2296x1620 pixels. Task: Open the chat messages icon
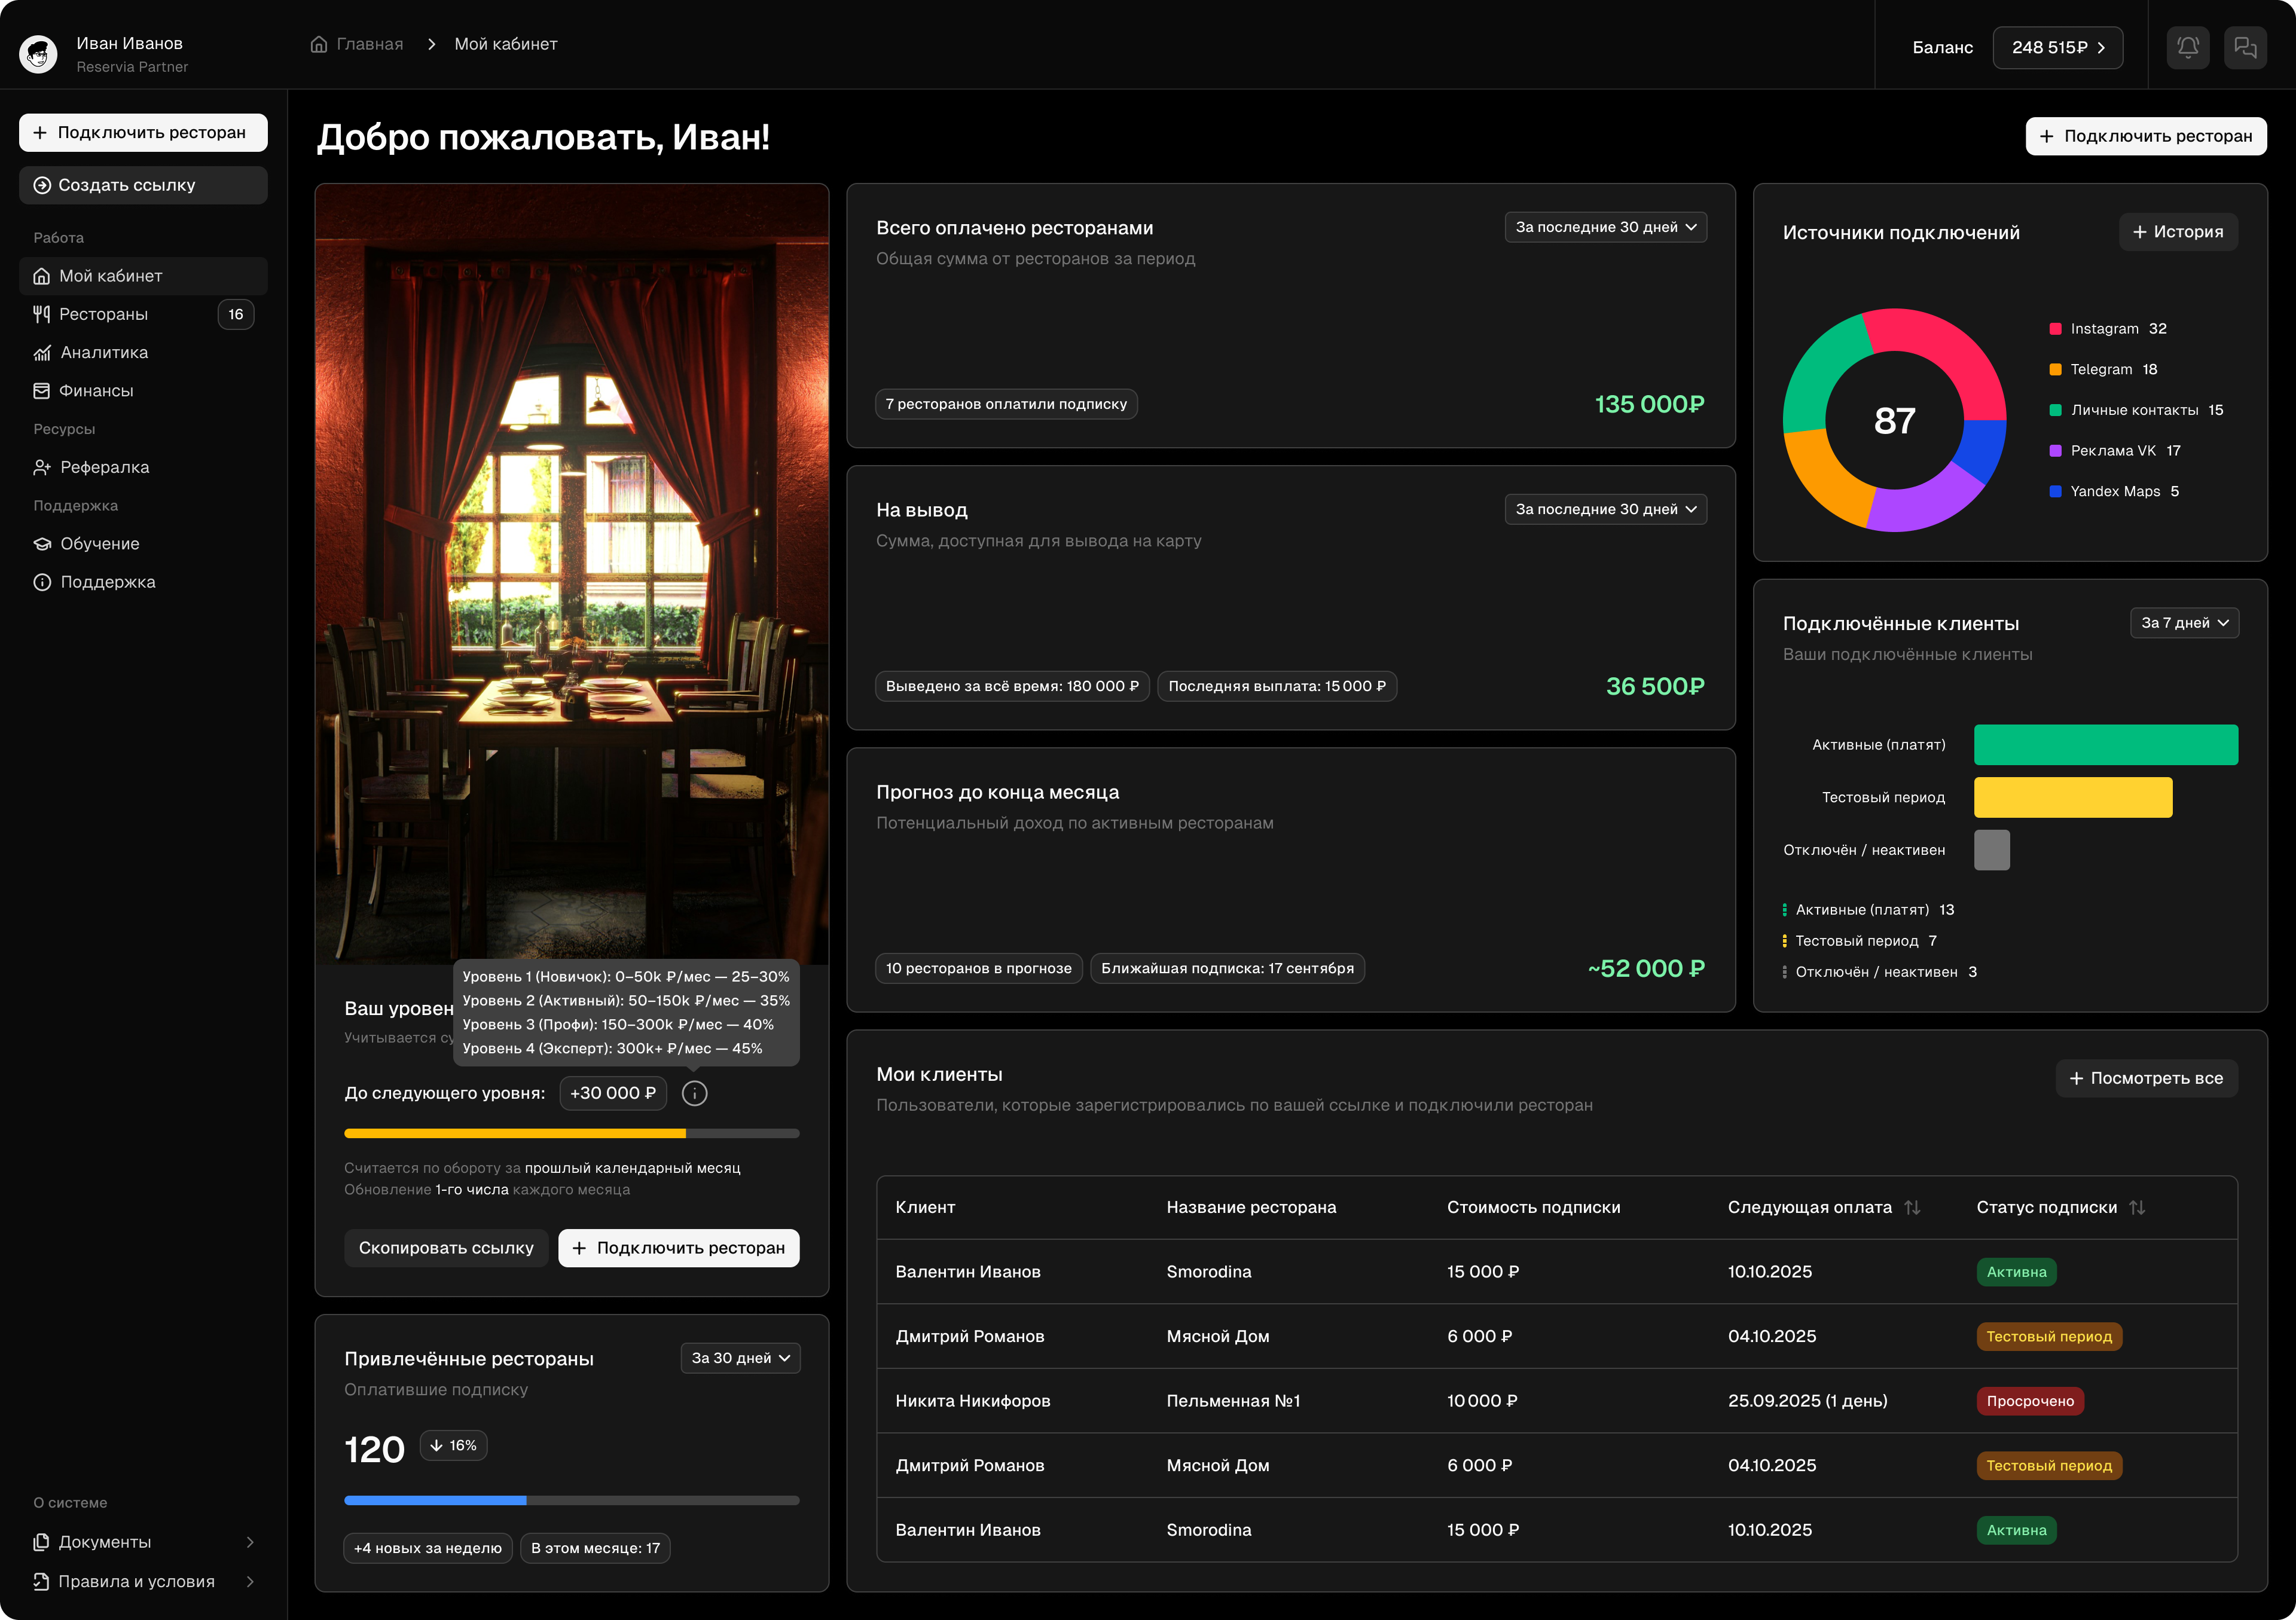(2245, 47)
